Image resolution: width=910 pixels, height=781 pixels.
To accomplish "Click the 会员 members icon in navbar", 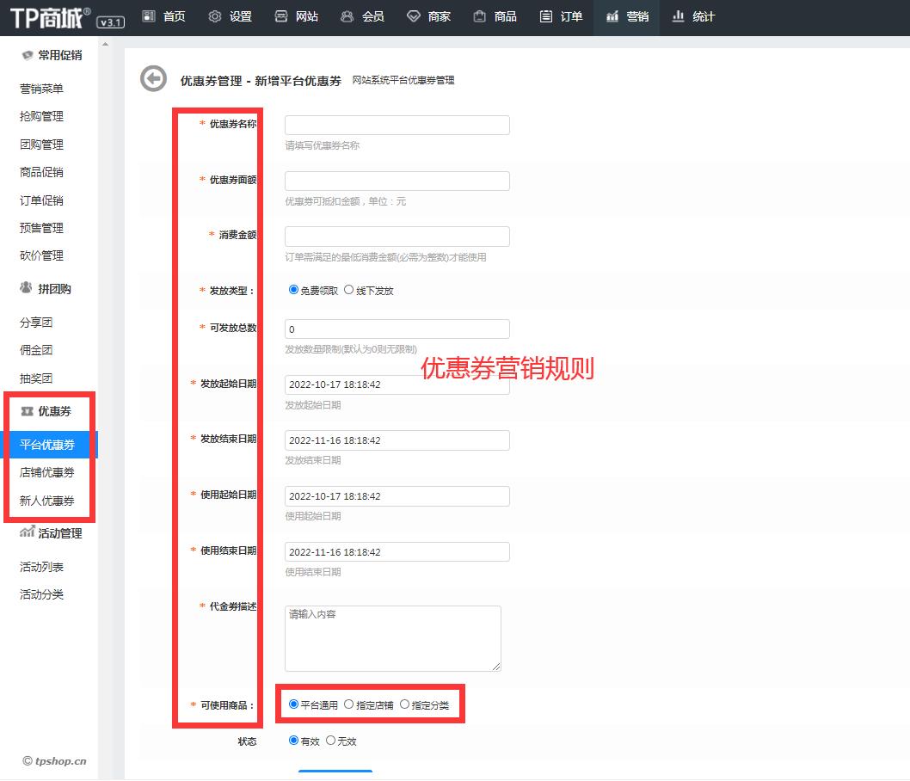I will point(347,16).
